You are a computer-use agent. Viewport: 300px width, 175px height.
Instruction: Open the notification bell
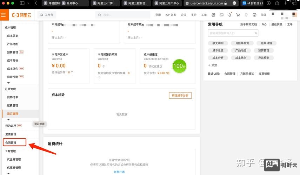(230, 15)
